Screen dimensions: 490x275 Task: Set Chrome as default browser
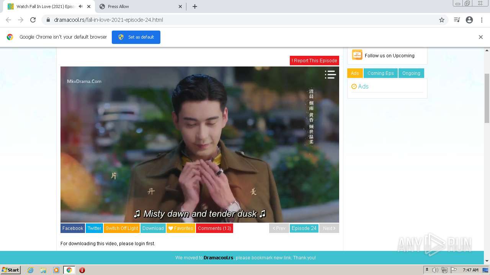pyautogui.click(x=136, y=37)
